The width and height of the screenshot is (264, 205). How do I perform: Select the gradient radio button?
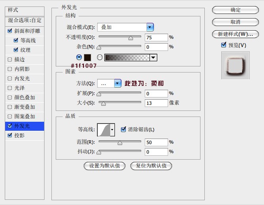(100, 57)
